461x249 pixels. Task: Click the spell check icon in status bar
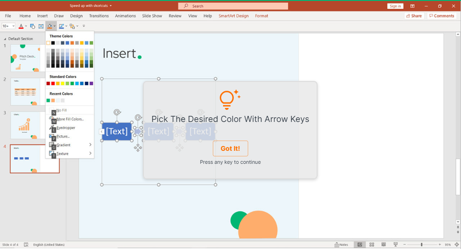click(26, 245)
